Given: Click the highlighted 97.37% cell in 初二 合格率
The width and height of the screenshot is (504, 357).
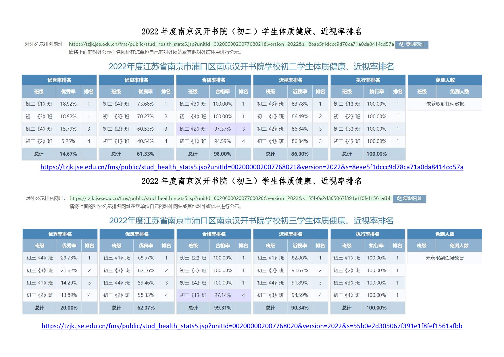Looking at the screenshot, I should click(x=222, y=129).
